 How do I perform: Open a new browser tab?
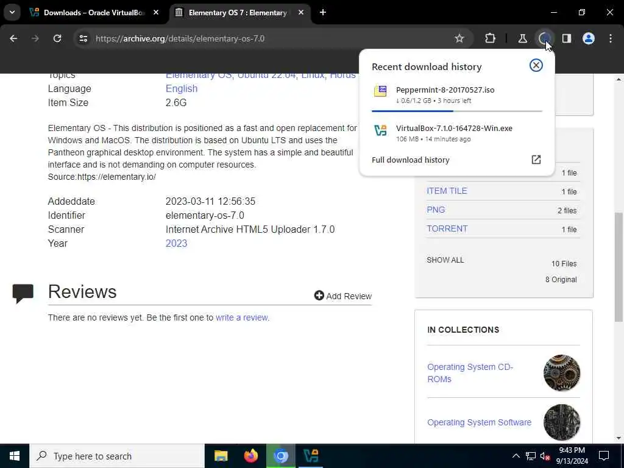[x=323, y=12]
